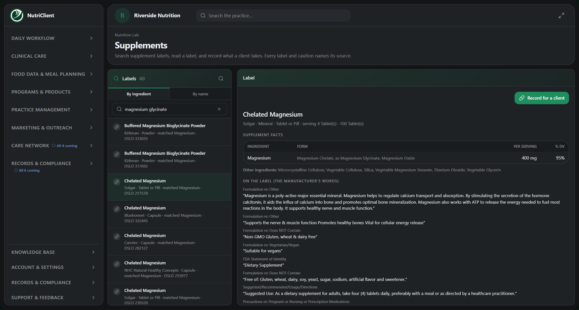Screen dimensions: 579x310
Task: Expand Records & Compliance with All 6 coming
Action: coord(52,166)
